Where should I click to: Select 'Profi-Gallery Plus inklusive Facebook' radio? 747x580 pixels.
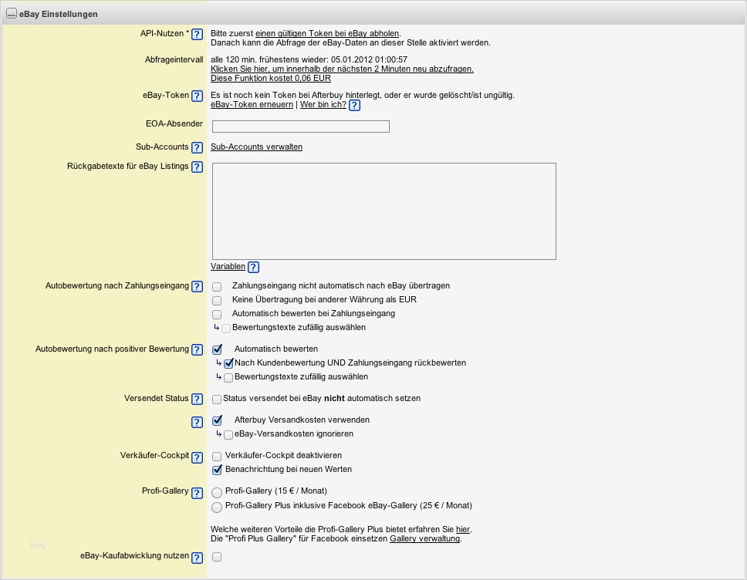pos(217,507)
